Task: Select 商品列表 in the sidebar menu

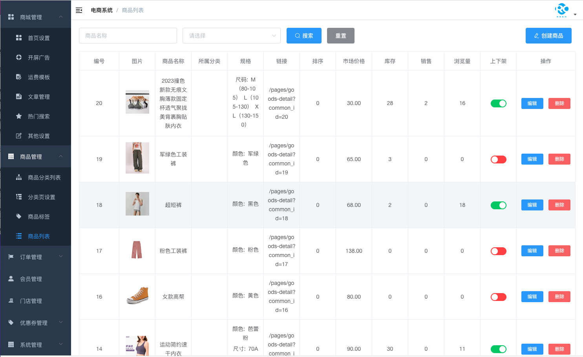Action: 38,236
